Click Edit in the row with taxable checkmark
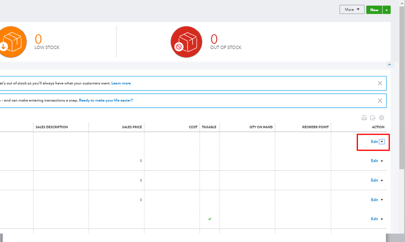 point(374,219)
